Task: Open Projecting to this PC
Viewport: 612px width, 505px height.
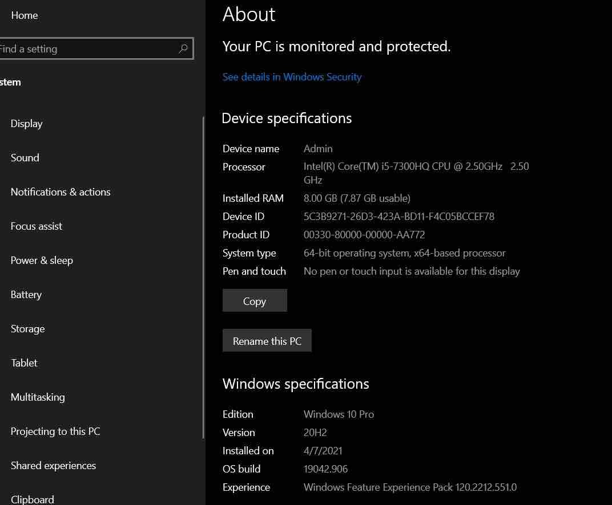Action: [55, 431]
